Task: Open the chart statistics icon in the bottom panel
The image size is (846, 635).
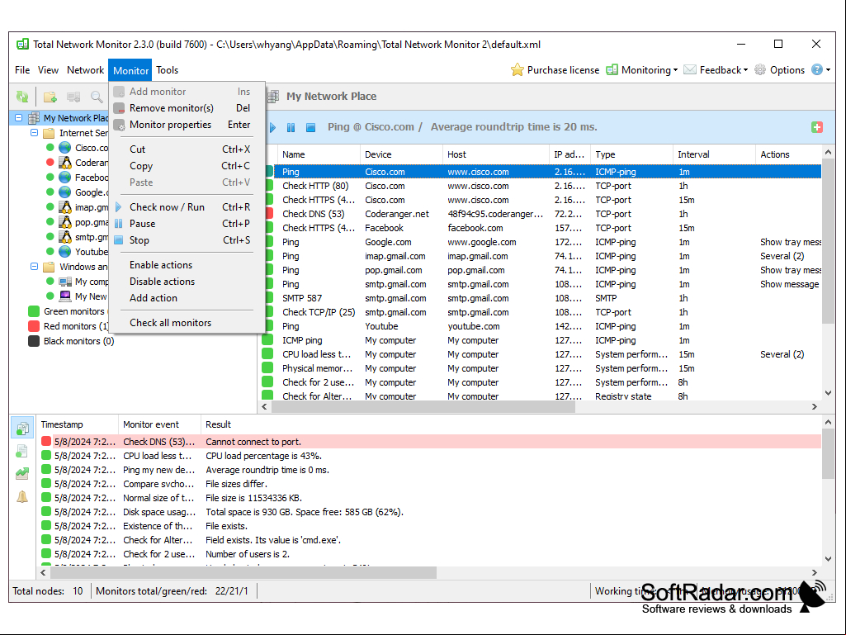Action: (22, 473)
